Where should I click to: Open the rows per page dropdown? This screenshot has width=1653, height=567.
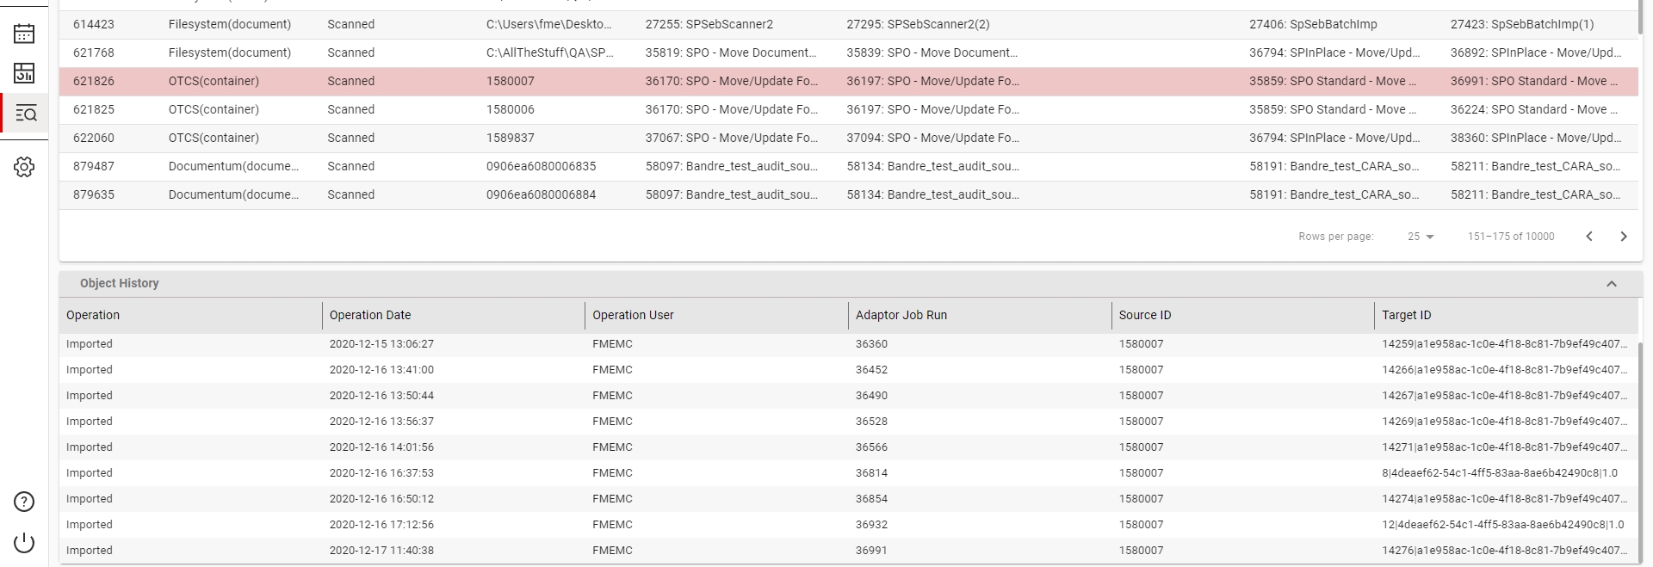tap(1421, 237)
